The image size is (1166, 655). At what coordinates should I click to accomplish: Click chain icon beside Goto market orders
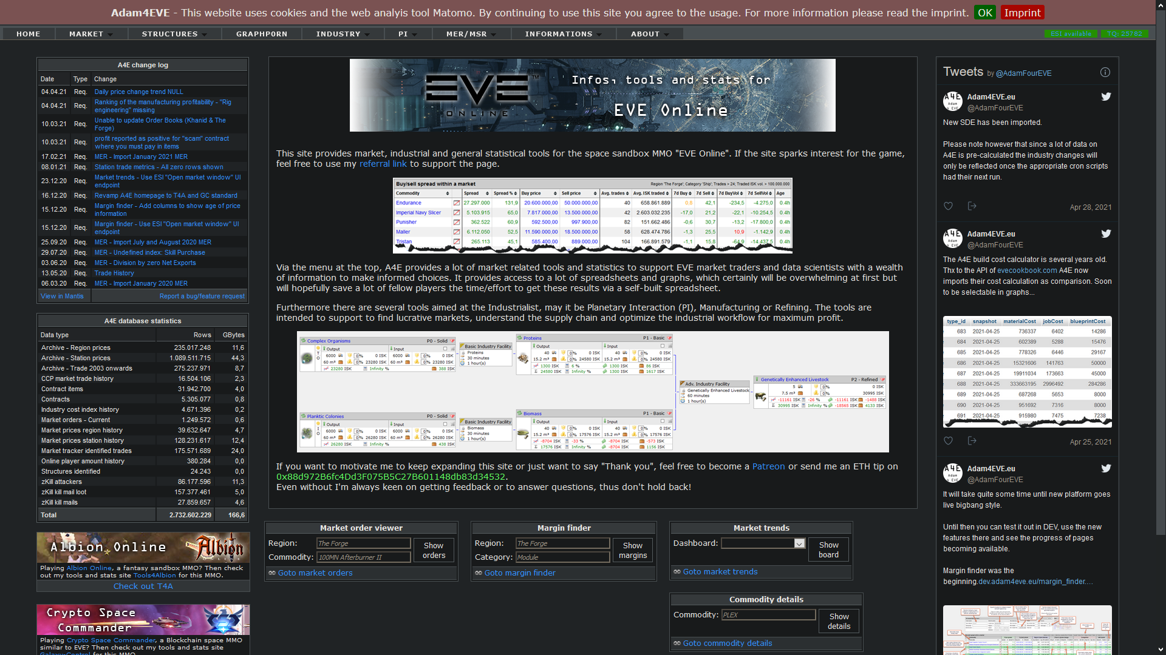[272, 573]
